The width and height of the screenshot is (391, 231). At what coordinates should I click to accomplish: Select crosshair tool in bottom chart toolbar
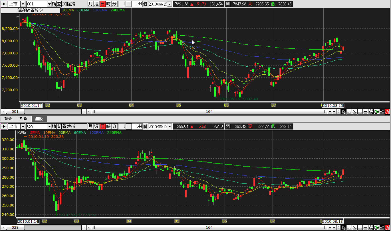(x=349, y=227)
